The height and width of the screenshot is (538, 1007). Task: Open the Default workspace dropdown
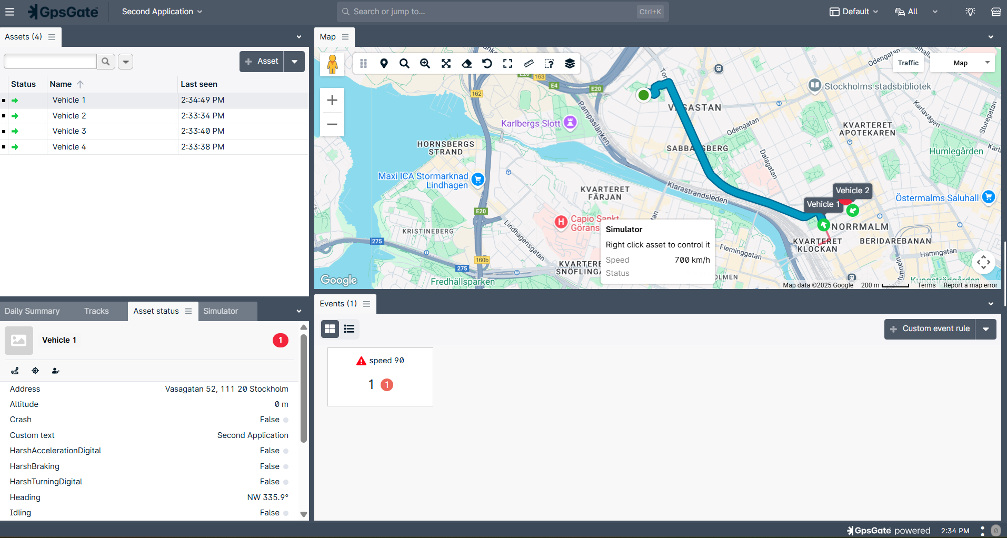(x=854, y=12)
